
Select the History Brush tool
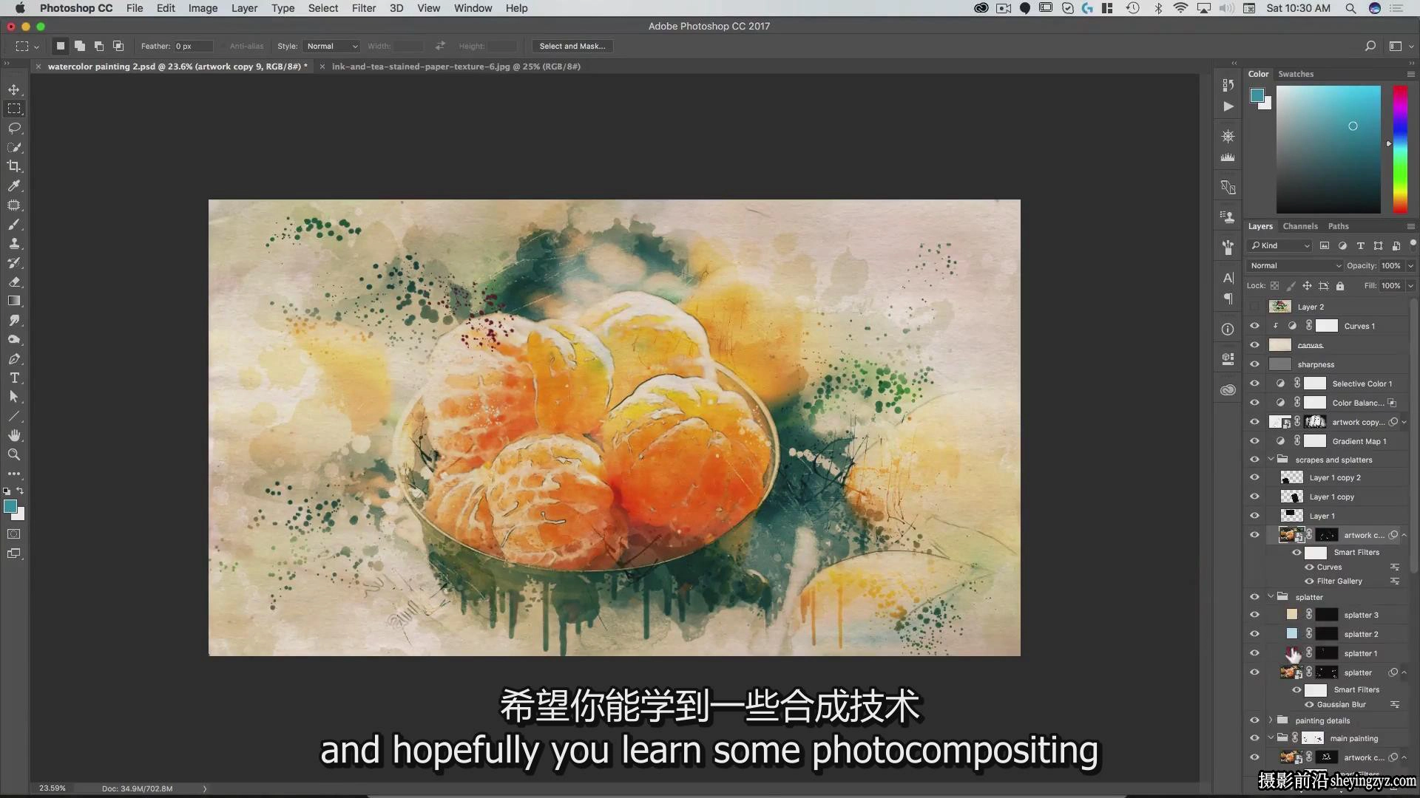tap(14, 263)
